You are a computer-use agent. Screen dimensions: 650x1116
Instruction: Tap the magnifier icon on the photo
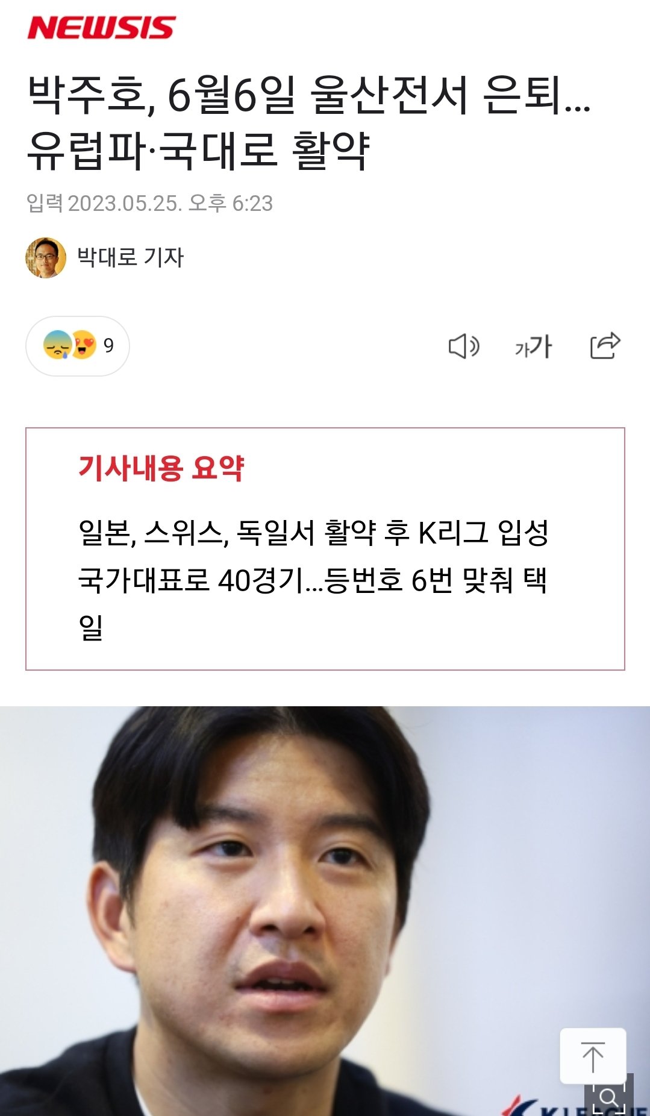click(x=609, y=1096)
